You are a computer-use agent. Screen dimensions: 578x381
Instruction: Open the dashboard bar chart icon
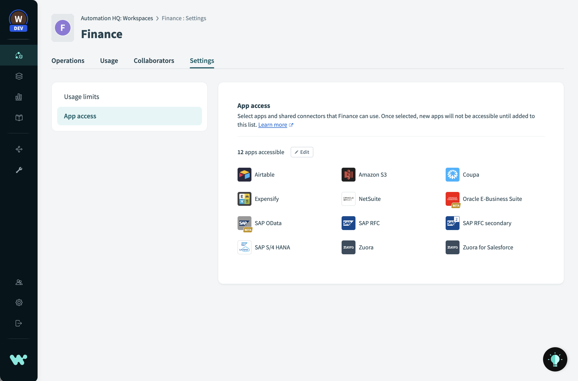tap(19, 97)
